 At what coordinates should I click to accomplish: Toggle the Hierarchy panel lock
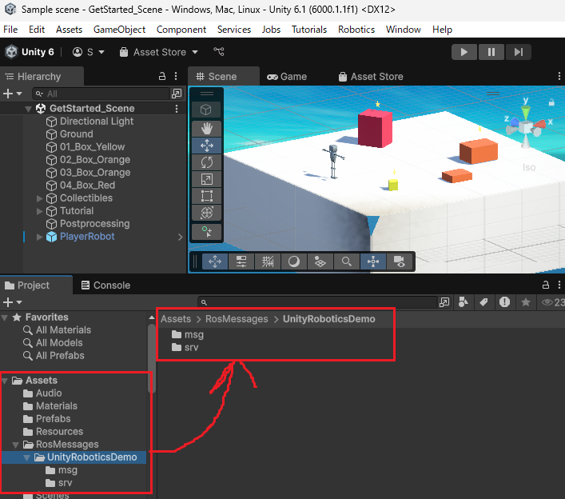162,77
